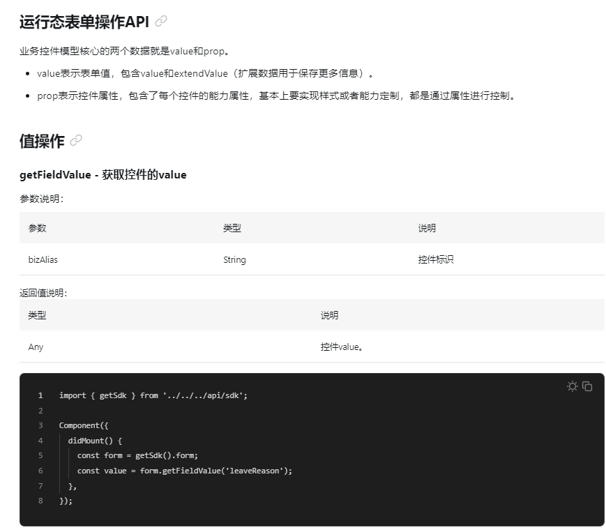606x532 pixels.
Task: Click the Component({ code line
Action: [84, 425]
